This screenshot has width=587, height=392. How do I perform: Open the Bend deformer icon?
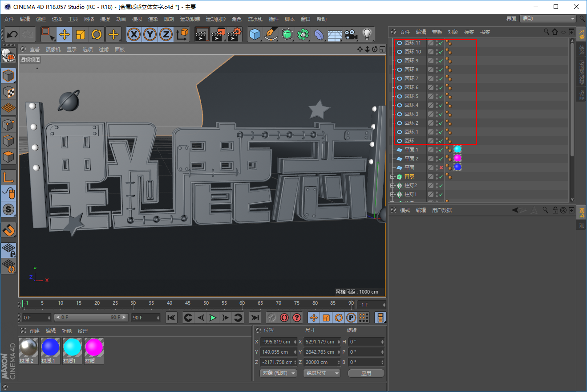coord(319,34)
